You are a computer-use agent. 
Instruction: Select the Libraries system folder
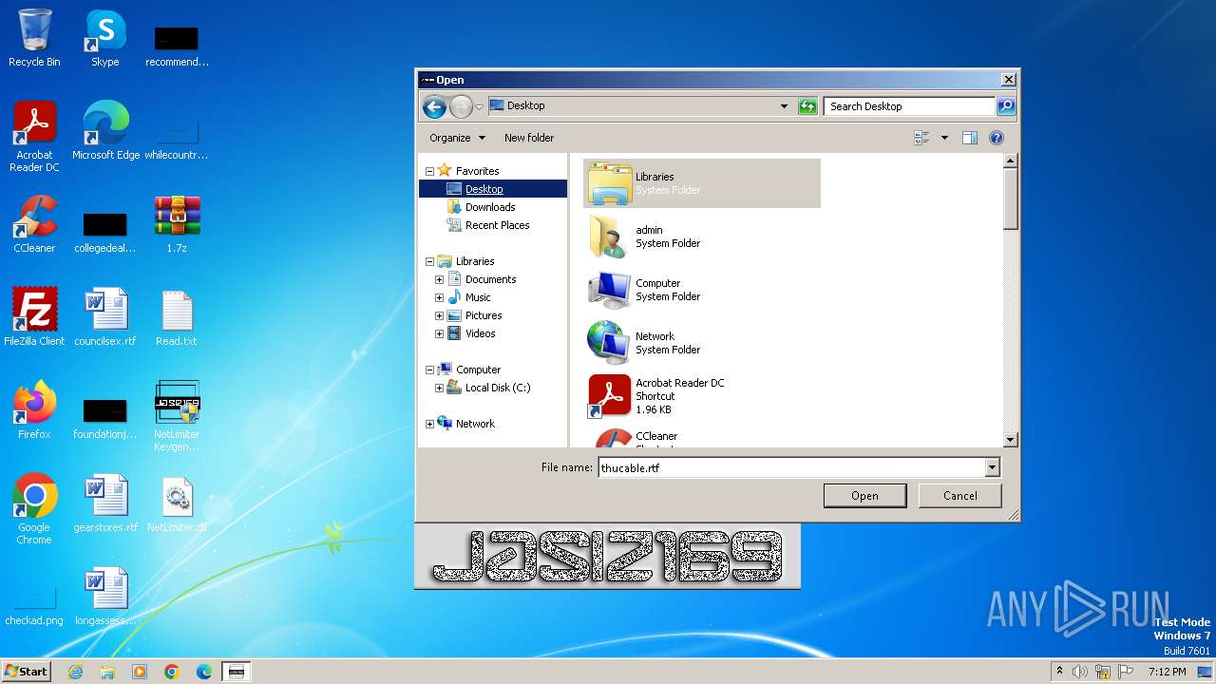point(702,183)
